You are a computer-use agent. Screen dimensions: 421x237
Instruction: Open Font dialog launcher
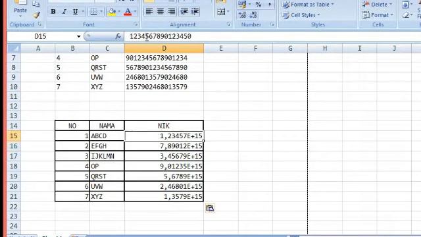[136, 24]
